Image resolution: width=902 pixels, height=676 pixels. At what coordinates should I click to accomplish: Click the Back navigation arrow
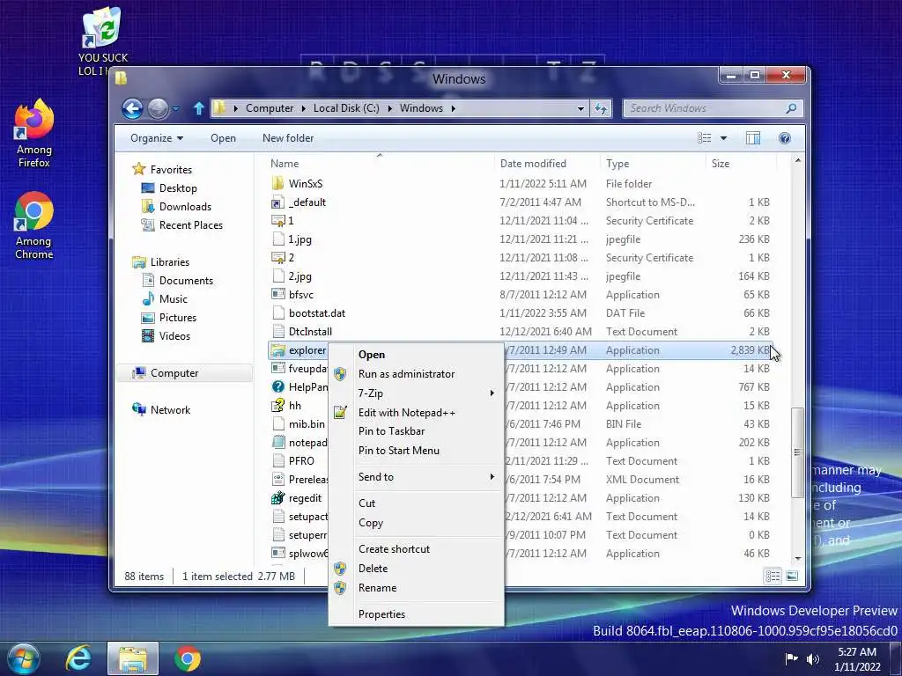[132, 108]
